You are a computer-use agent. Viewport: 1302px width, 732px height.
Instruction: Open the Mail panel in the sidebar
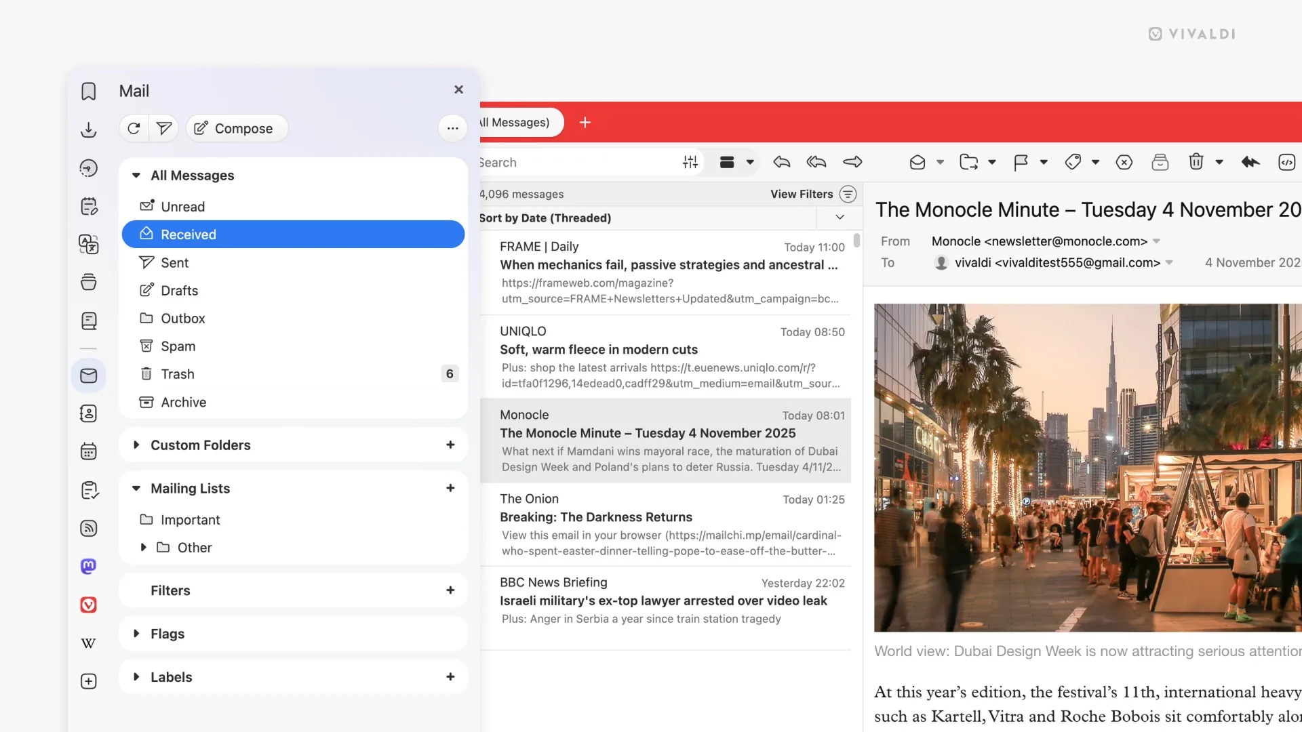89,375
